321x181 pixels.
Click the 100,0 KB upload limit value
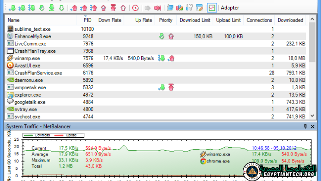click(233, 36)
